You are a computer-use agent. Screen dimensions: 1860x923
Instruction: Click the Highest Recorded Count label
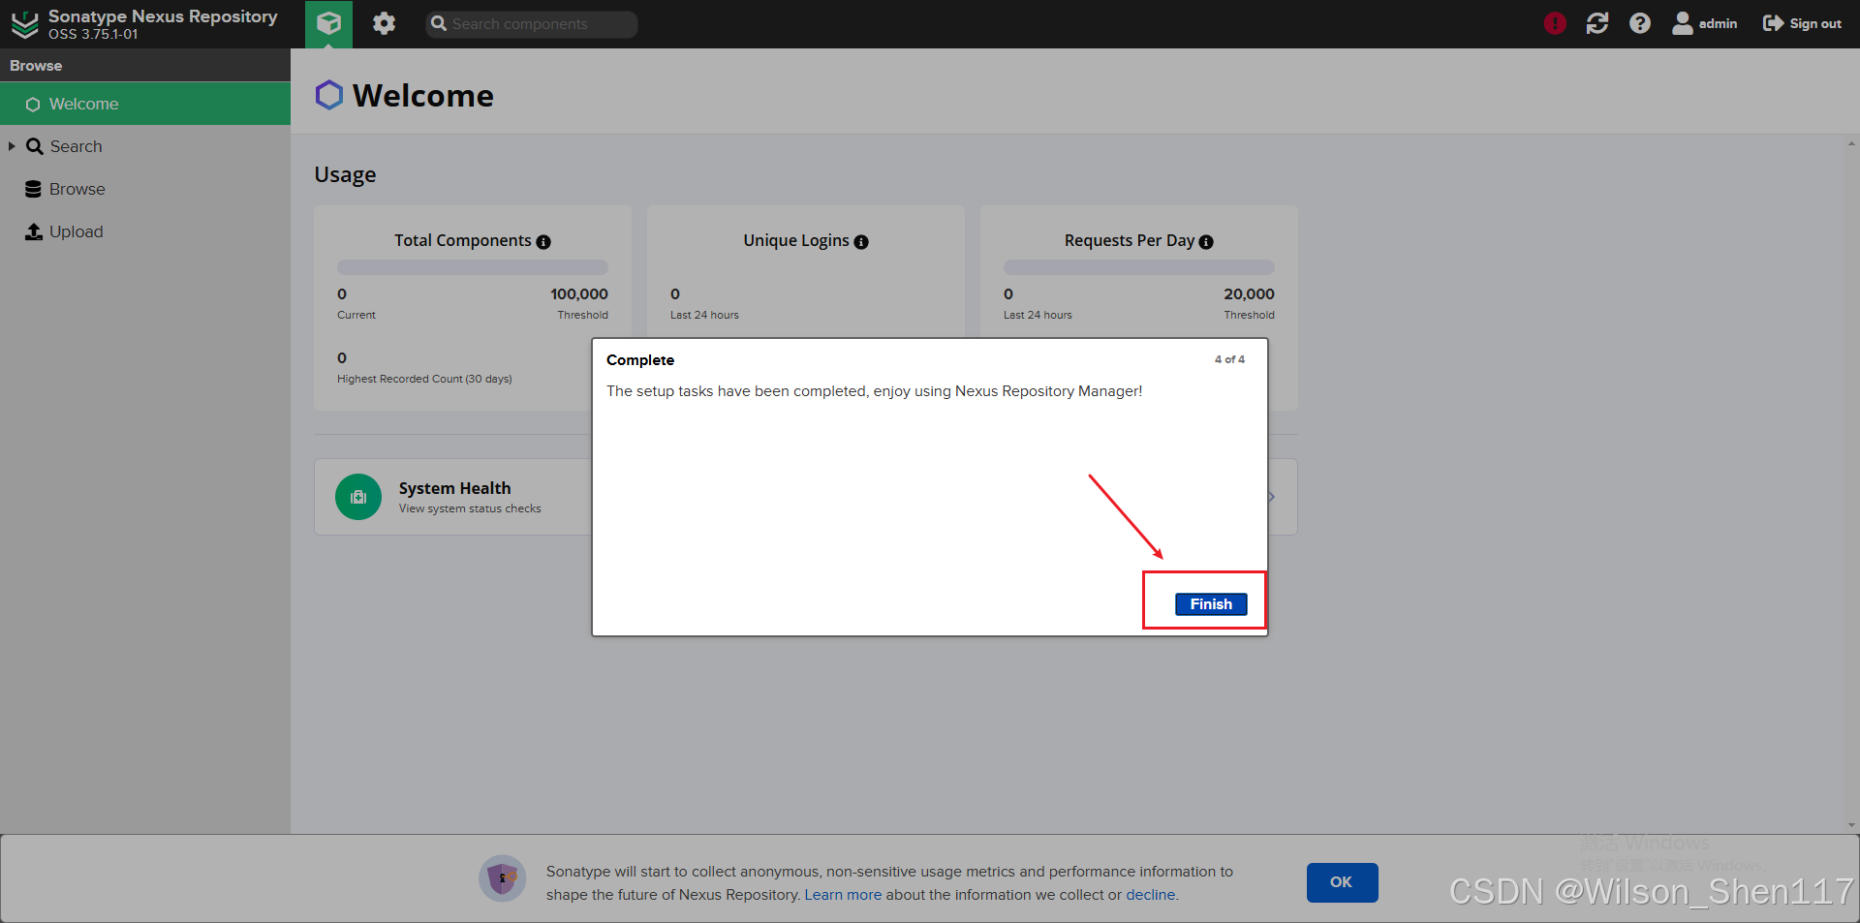424,379
